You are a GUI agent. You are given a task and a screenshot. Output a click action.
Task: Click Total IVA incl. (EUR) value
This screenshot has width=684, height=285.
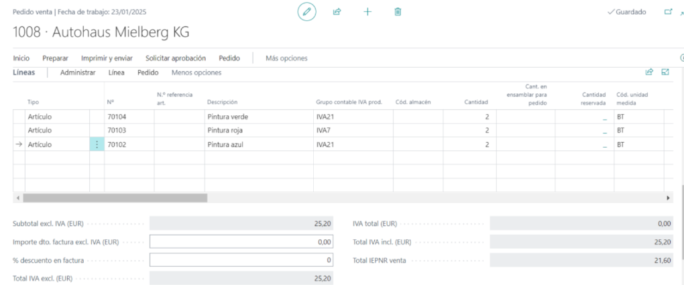pos(581,242)
